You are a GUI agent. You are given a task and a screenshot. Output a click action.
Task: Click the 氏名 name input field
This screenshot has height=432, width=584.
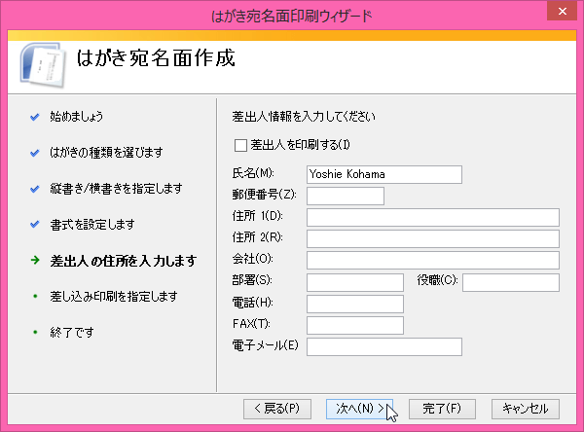tap(383, 173)
